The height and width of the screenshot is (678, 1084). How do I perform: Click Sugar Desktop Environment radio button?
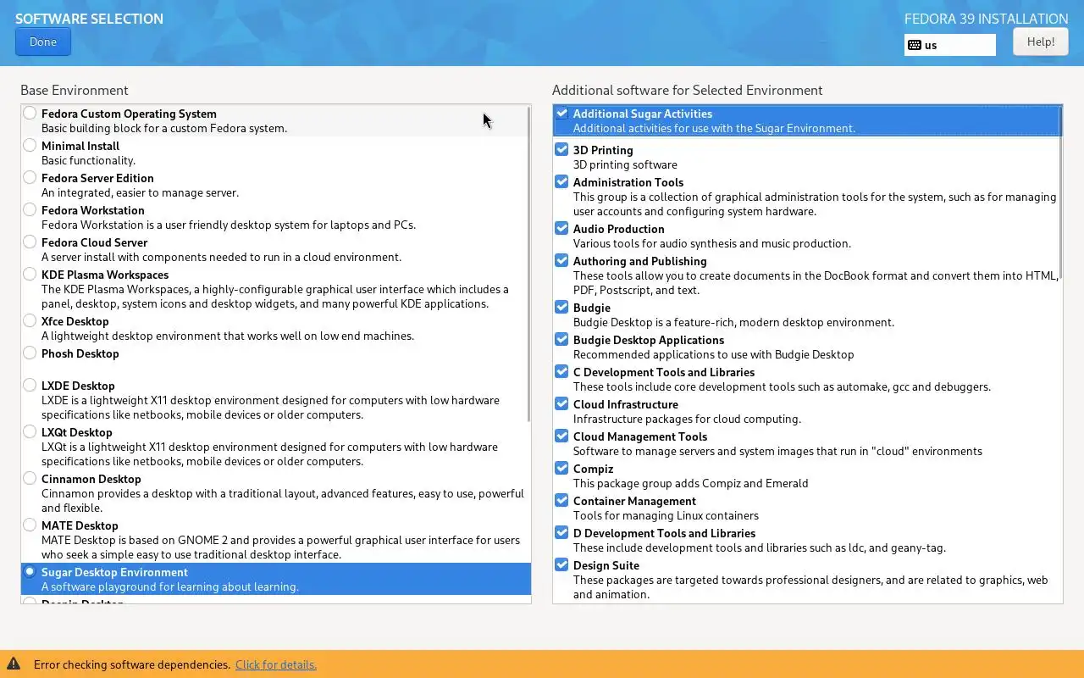pos(30,571)
